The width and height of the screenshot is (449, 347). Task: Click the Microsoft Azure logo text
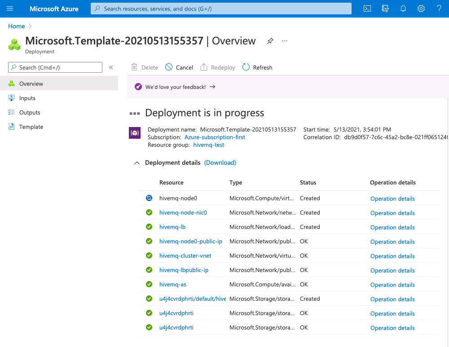pos(54,9)
